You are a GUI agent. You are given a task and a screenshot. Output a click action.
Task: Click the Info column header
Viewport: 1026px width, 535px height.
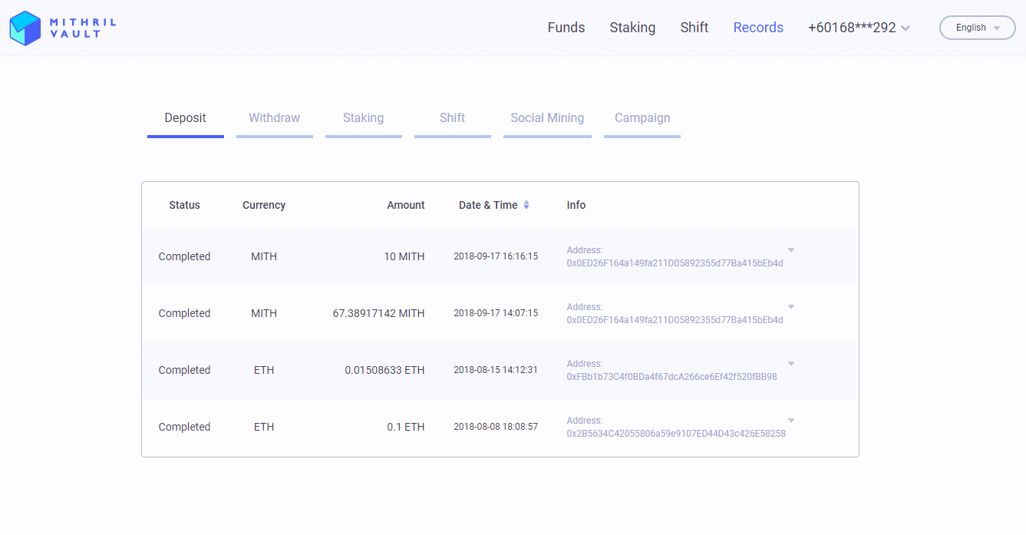coord(576,205)
